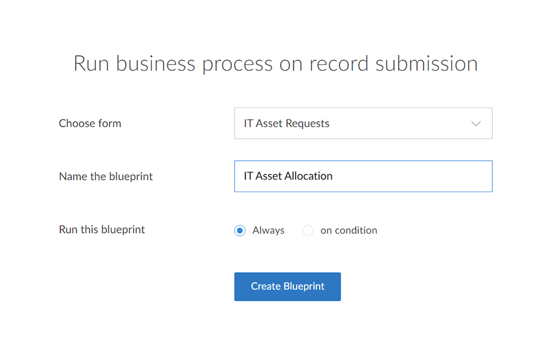Open the Choose form dropdown
Screen dimensions: 560x364
363,123
